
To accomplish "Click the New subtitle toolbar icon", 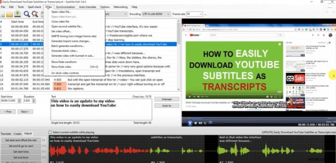I will pos(2,14).
